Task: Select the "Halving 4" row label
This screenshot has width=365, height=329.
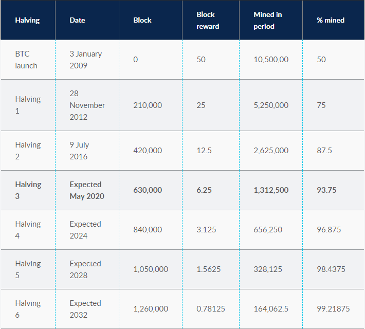Action: pos(28,230)
